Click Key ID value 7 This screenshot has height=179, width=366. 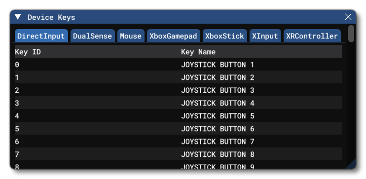pos(17,154)
